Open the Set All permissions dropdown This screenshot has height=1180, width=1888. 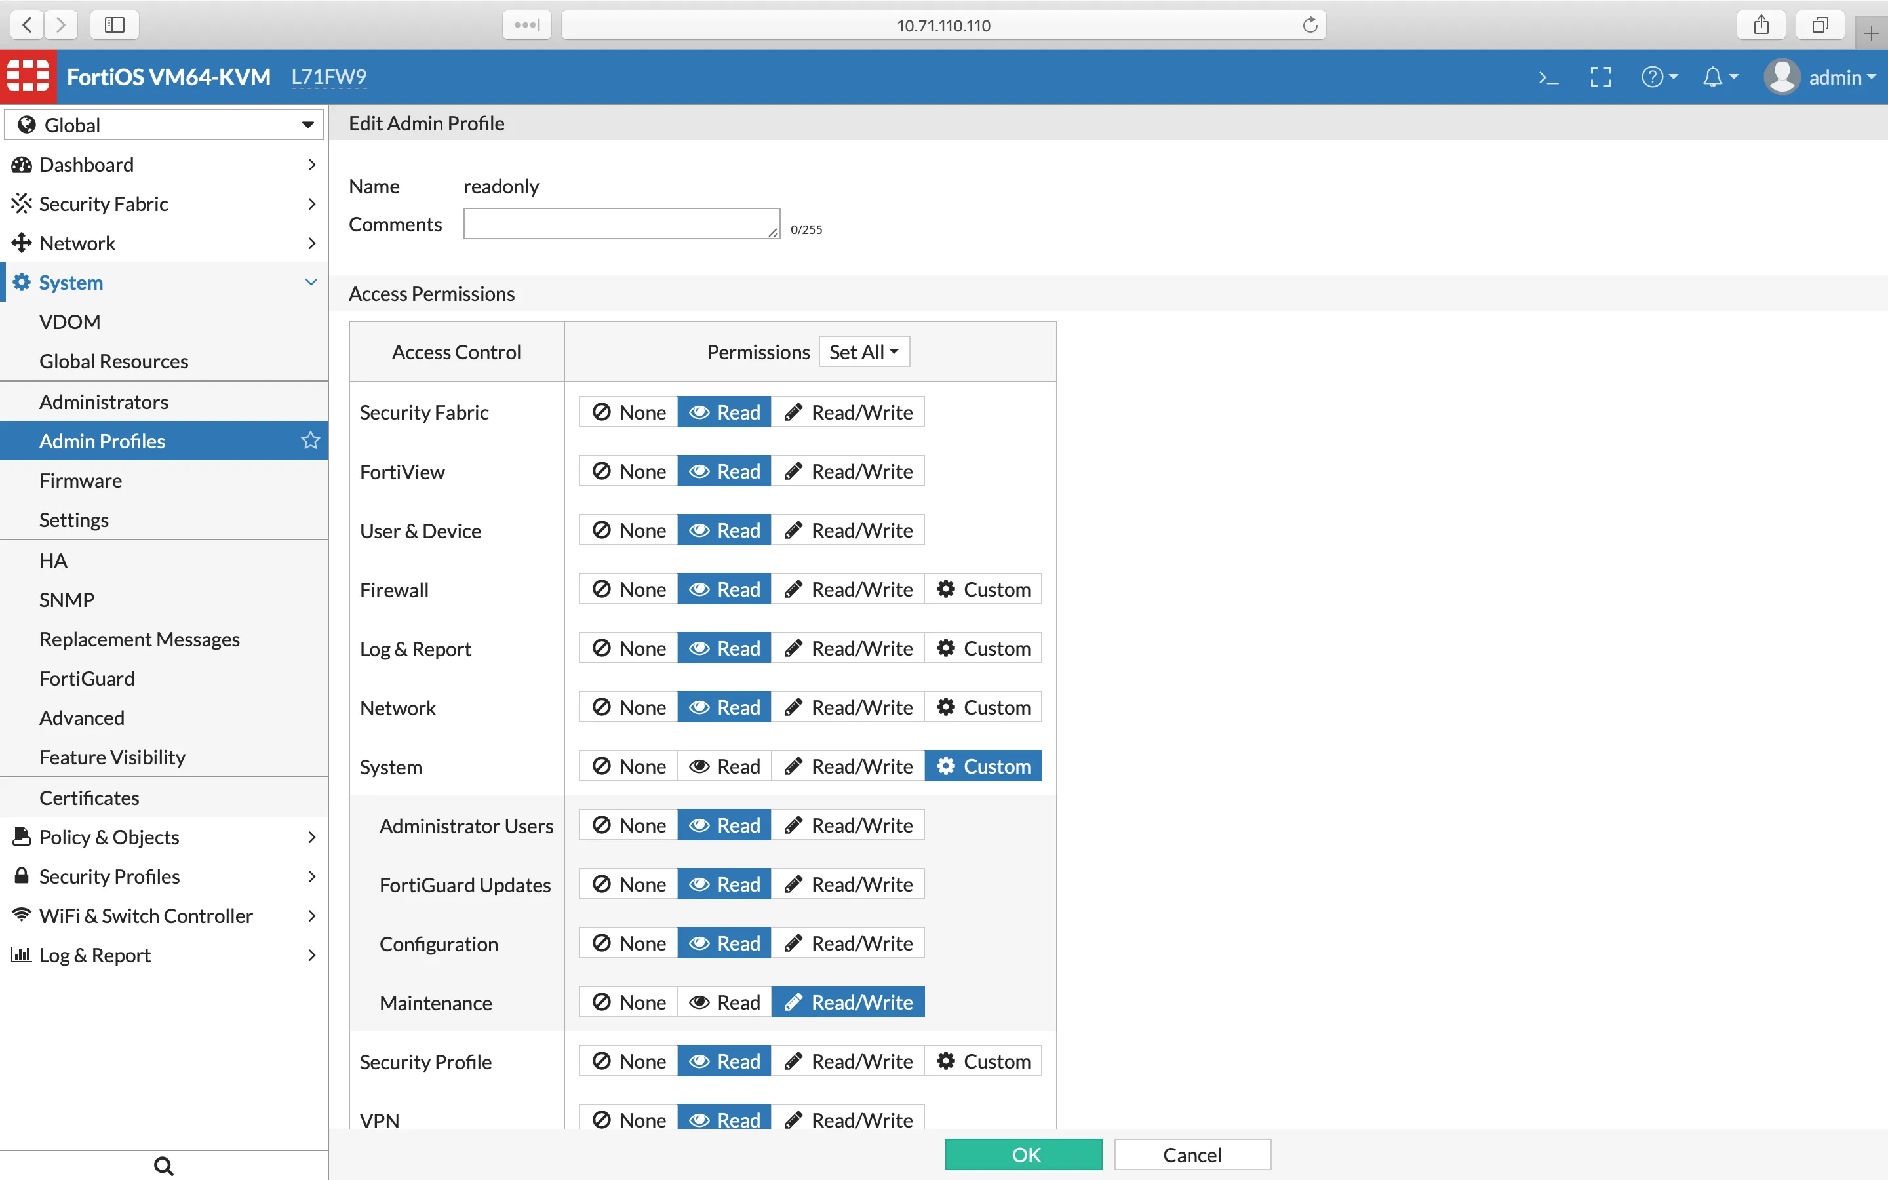[863, 352]
